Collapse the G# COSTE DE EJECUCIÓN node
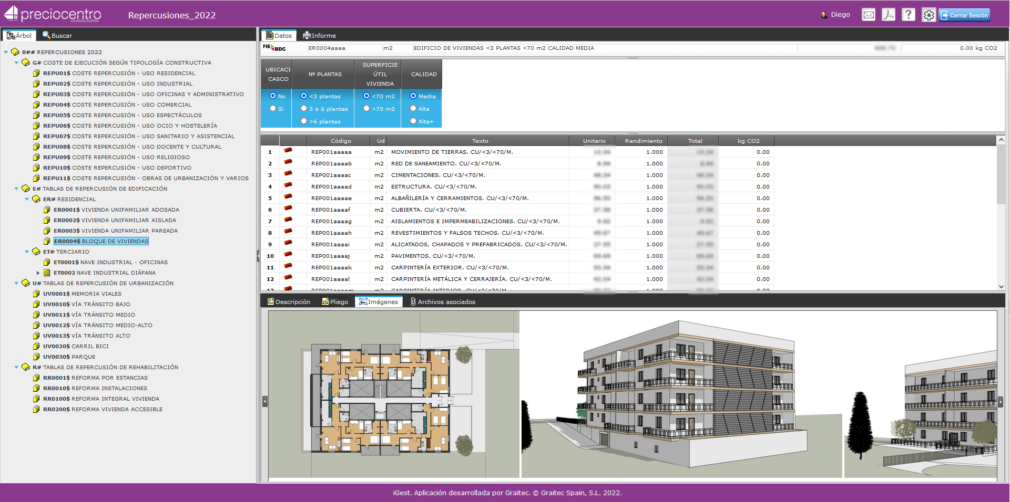 (16, 62)
